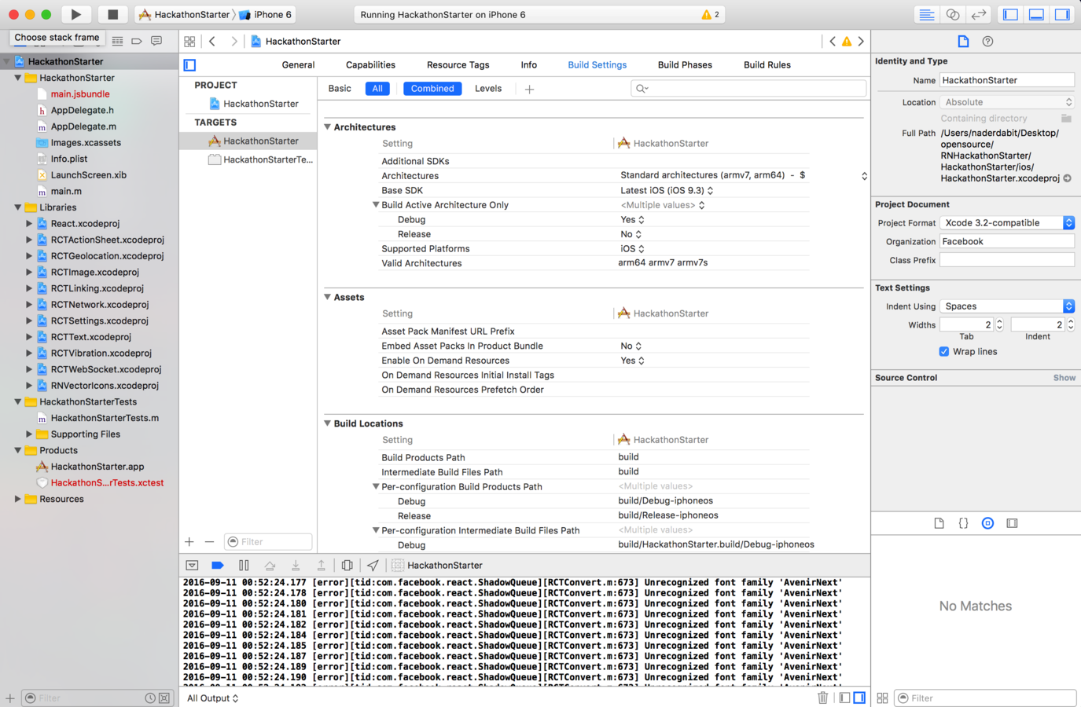This screenshot has height=707, width=1081.
Task: Click Simulate Location arrow icon
Action: pyautogui.click(x=373, y=566)
